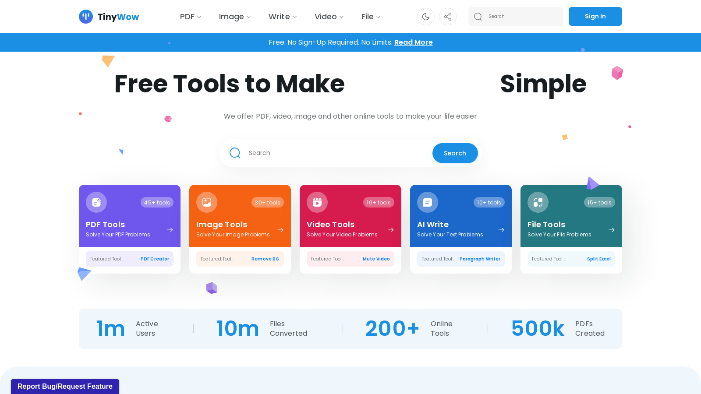
Task: Click the Image Tools card title
Action: (222, 225)
